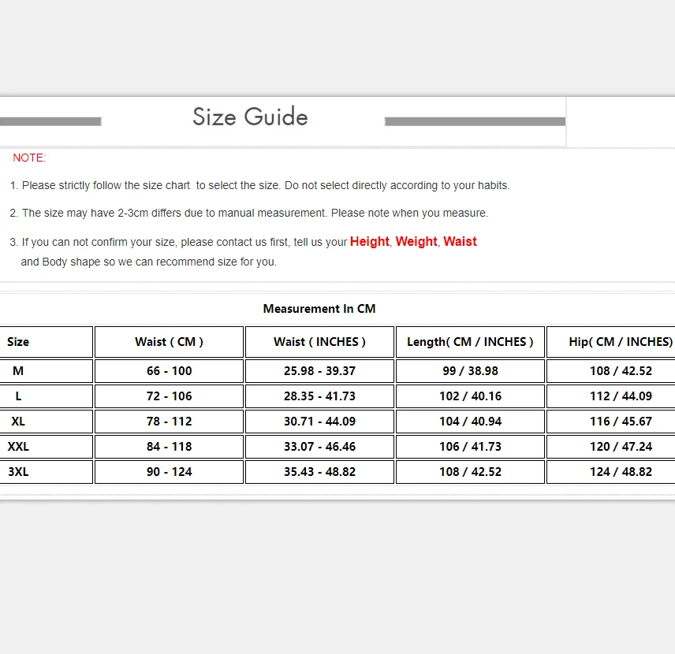This screenshot has height=654, width=675.
Task: Click waist cell "84 - 118"
Action: (x=170, y=447)
